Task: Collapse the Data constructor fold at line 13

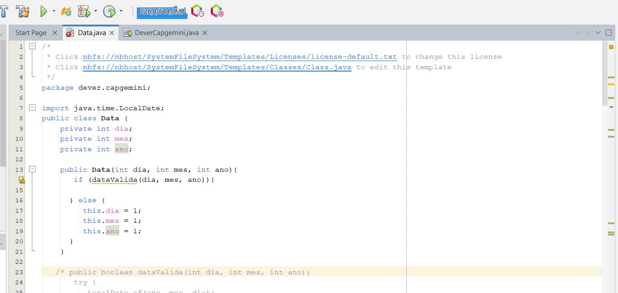Action: tap(32, 170)
